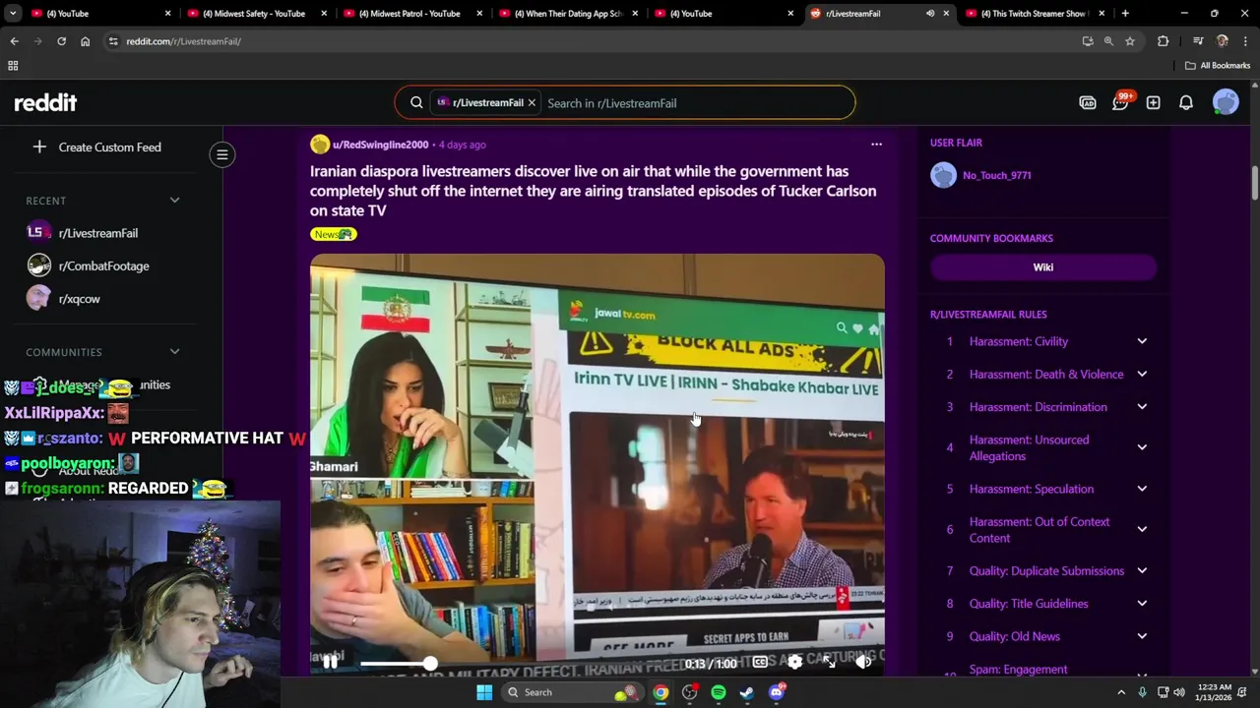This screenshot has width=1260, height=708.
Task: Open r/CombatFootage from Recent
Action: 103,266
